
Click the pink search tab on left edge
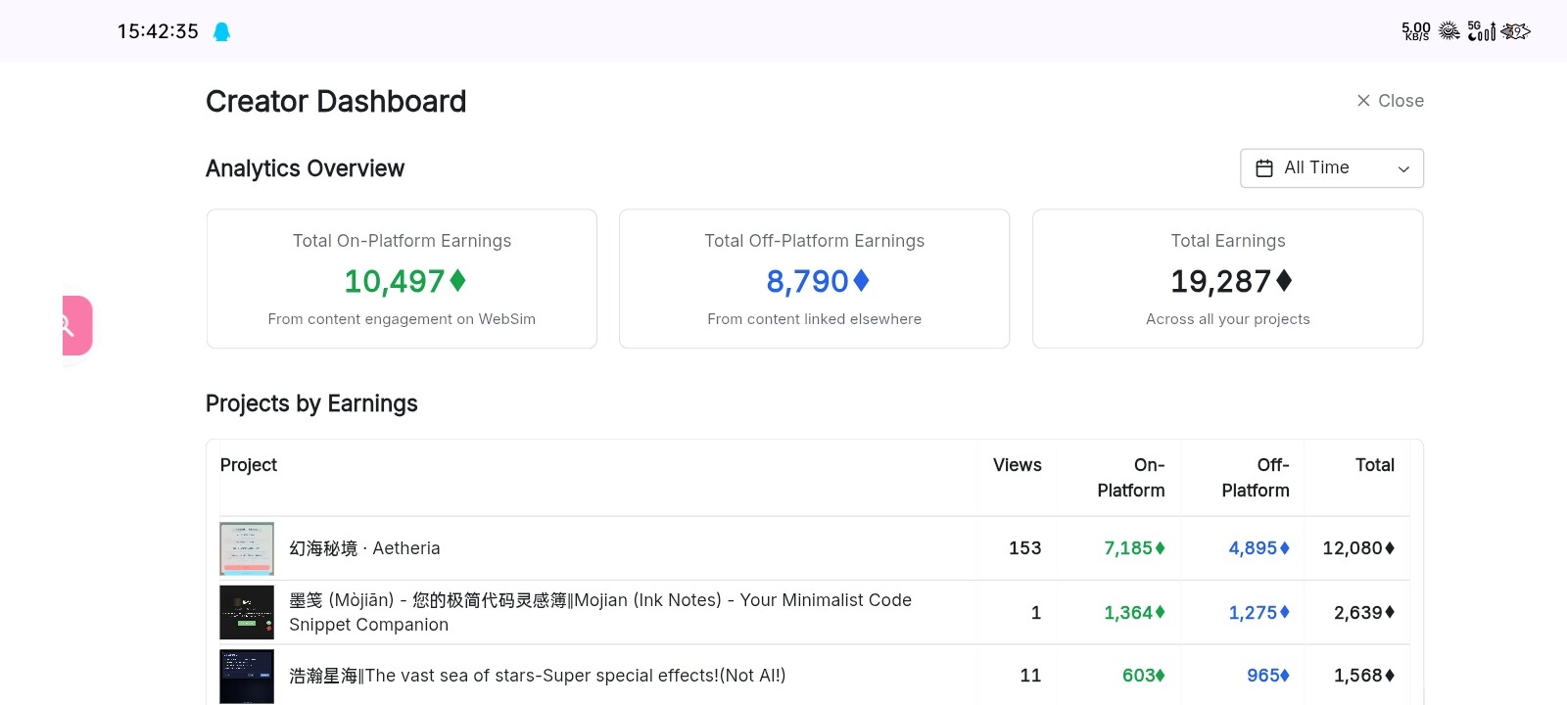77,325
